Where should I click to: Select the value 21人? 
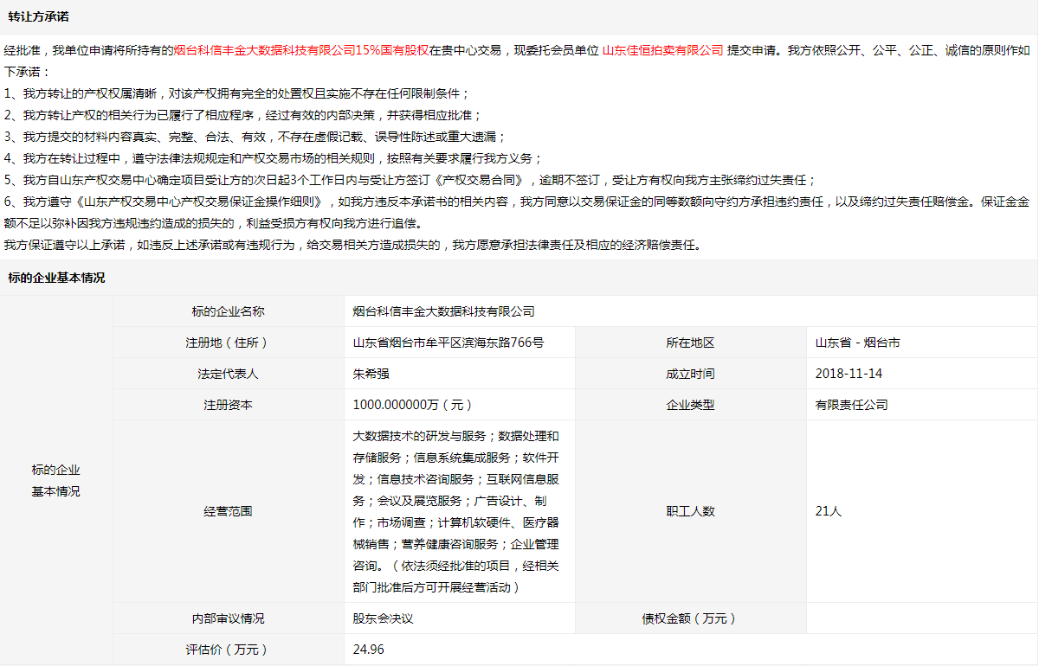829,511
